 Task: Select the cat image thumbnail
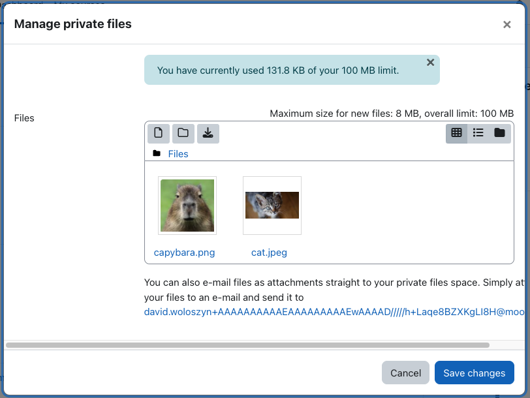pyautogui.click(x=272, y=206)
